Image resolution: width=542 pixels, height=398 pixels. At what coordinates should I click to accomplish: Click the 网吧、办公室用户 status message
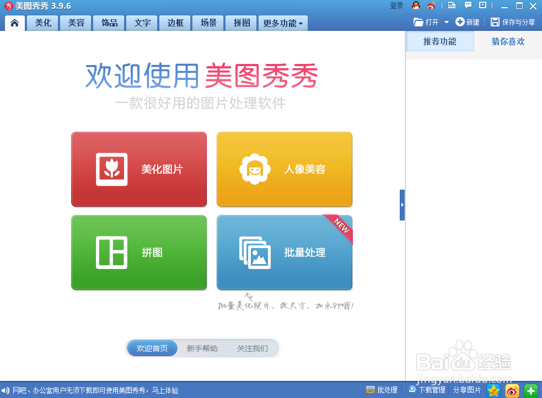click(x=95, y=390)
